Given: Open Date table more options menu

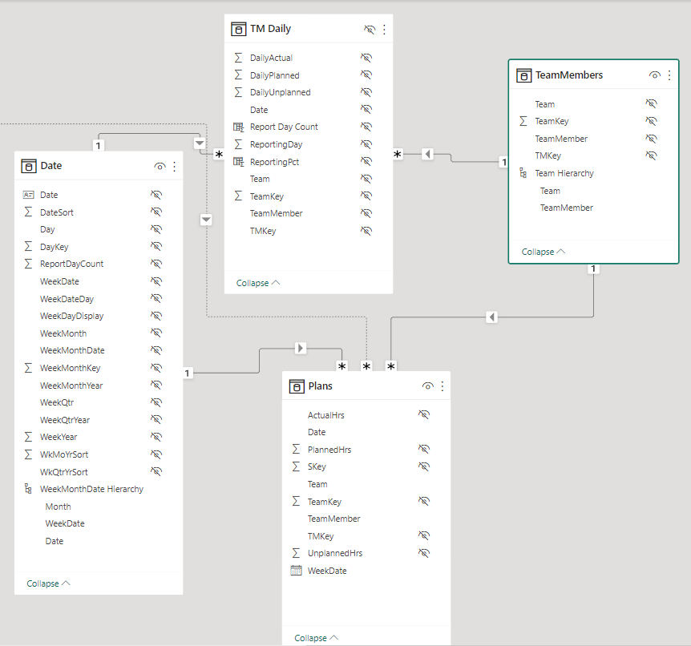Looking at the screenshot, I should point(175,167).
